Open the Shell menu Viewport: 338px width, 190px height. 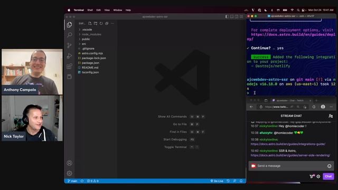90,10
